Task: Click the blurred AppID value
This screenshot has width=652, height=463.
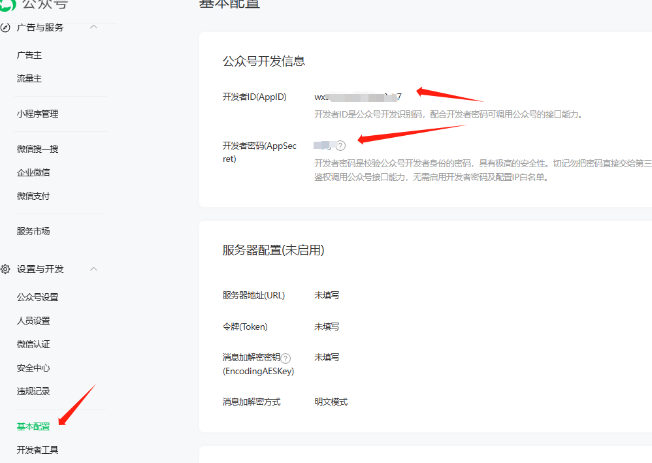Action: (358, 97)
